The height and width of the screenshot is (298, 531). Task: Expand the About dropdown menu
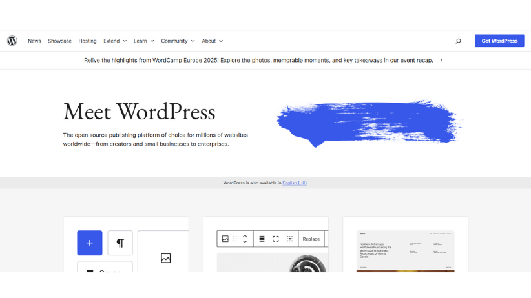pos(213,41)
